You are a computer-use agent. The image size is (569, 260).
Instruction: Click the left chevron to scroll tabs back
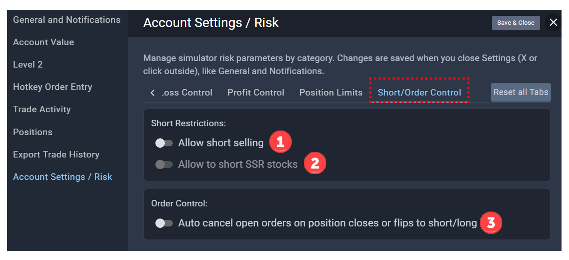(152, 93)
